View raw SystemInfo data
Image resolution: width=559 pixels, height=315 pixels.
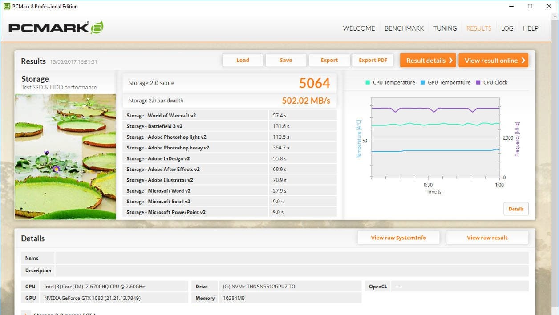[398, 238]
